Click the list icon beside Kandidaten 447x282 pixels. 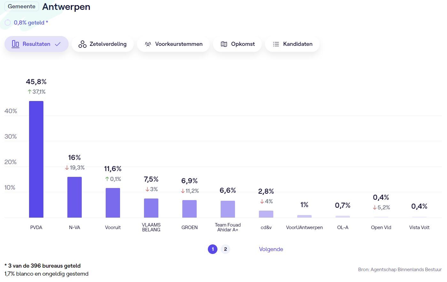coord(276,44)
